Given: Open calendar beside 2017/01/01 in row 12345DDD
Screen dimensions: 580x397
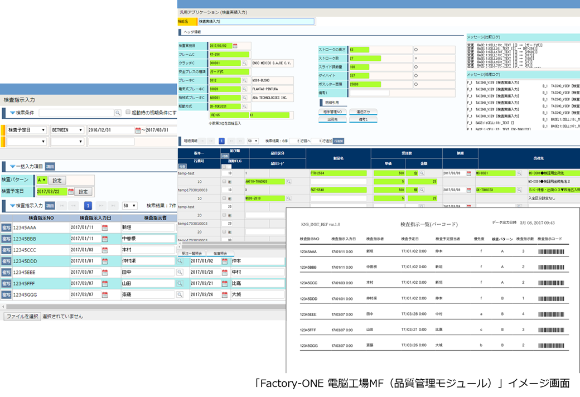Looking at the screenshot, I should click(x=105, y=261).
